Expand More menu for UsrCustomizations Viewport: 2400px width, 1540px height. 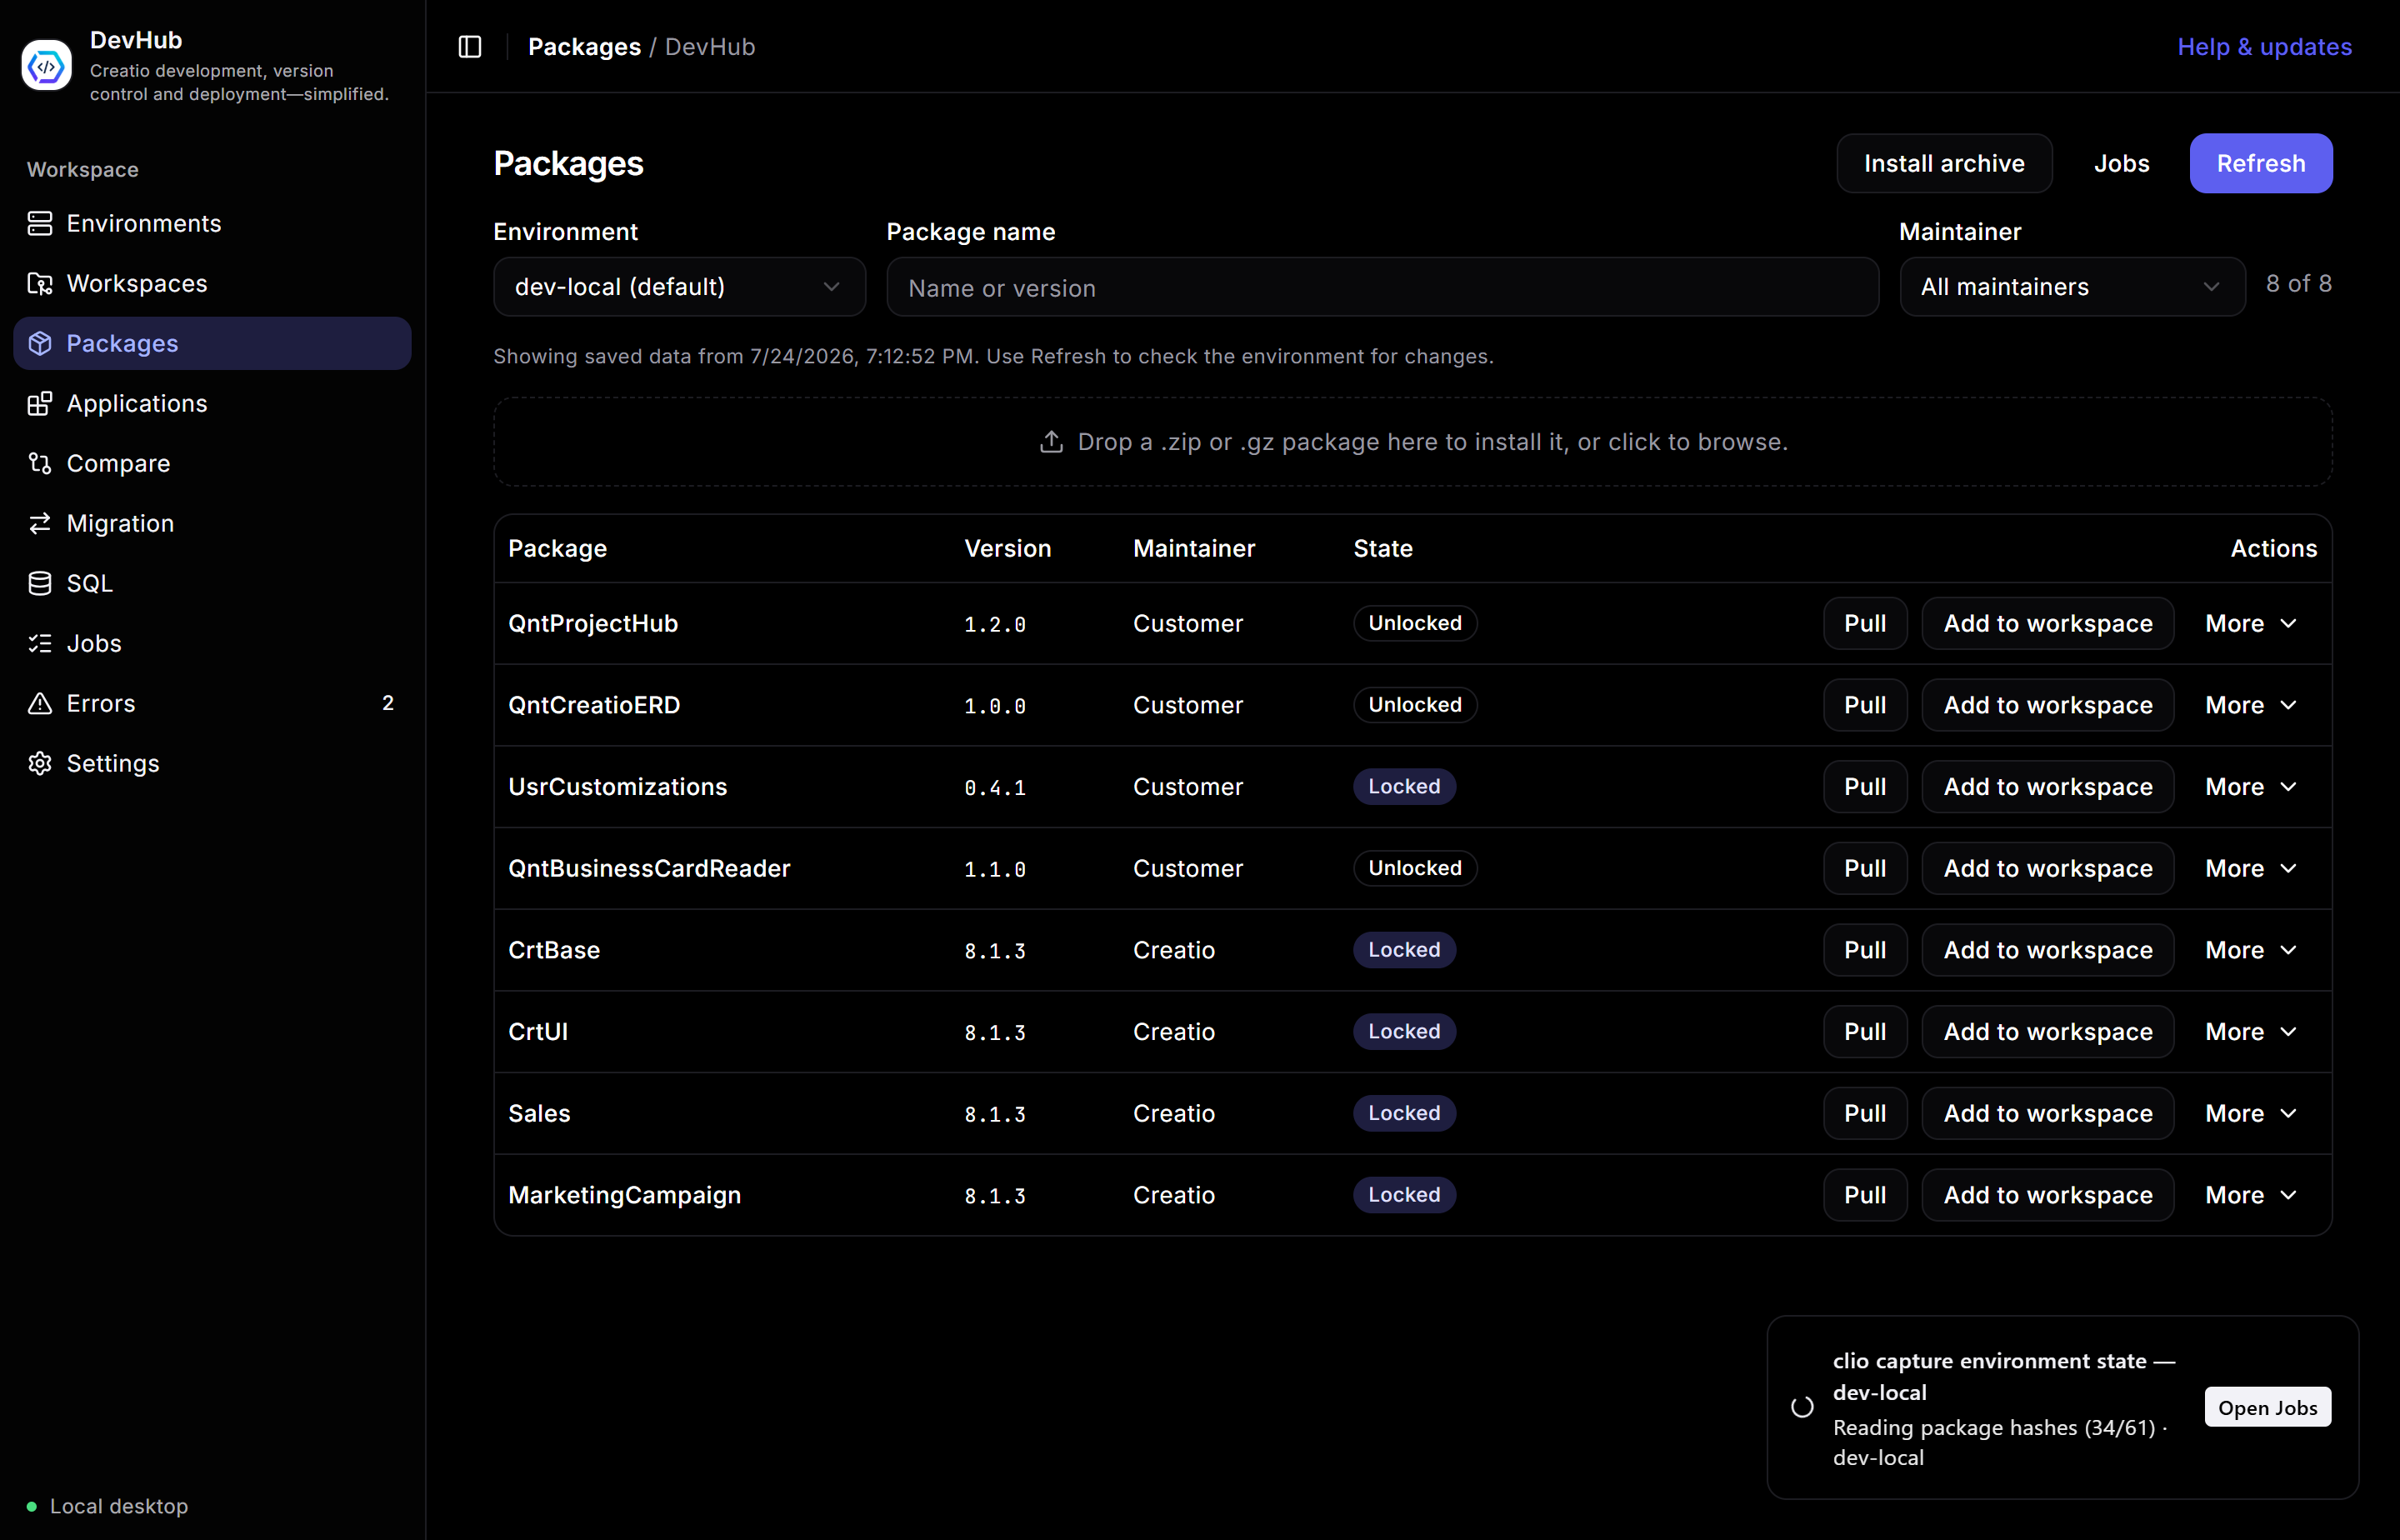tap(2251, 787)
